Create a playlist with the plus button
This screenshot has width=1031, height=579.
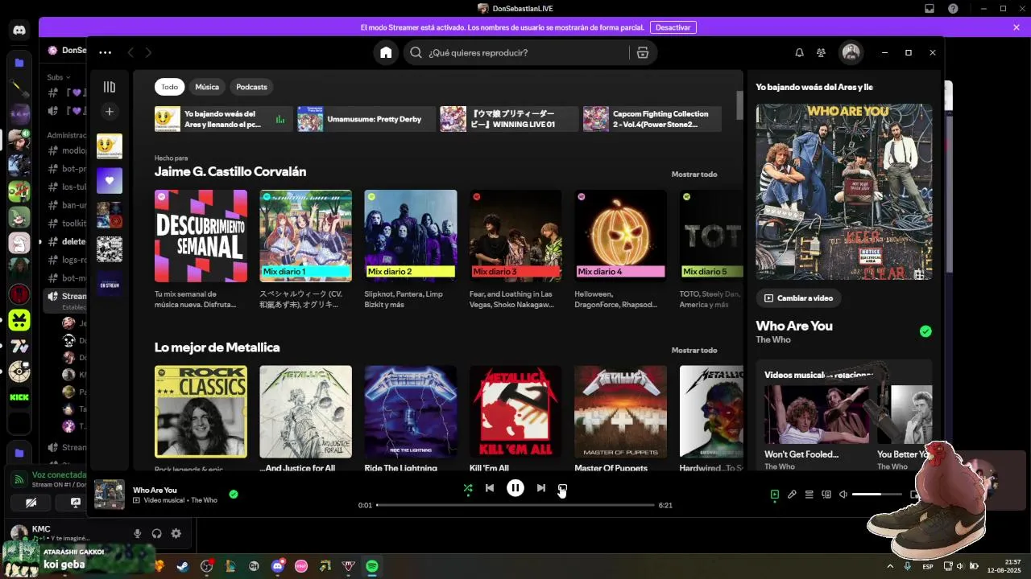[x=110, y=111]
